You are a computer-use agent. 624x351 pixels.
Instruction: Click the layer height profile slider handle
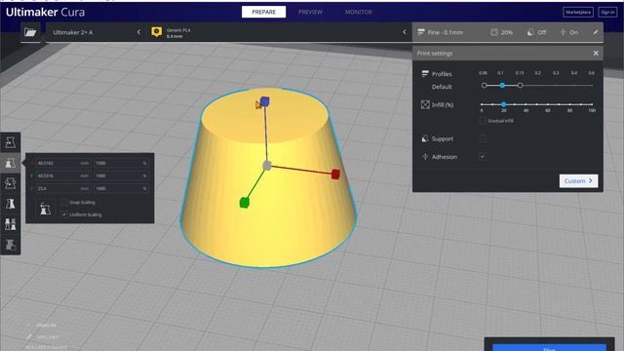(502, 85)
